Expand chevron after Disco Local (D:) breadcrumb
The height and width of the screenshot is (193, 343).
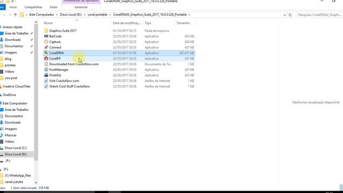(85, 14)
